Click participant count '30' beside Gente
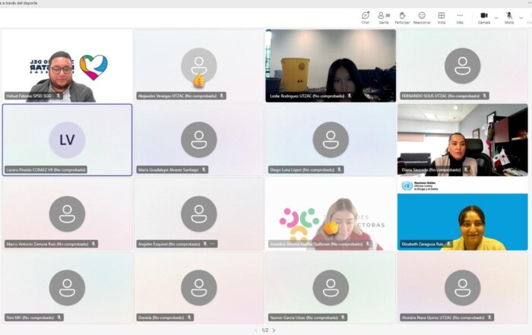The width and height of the screenshot is (532, 335). click(x=388, y=15)
